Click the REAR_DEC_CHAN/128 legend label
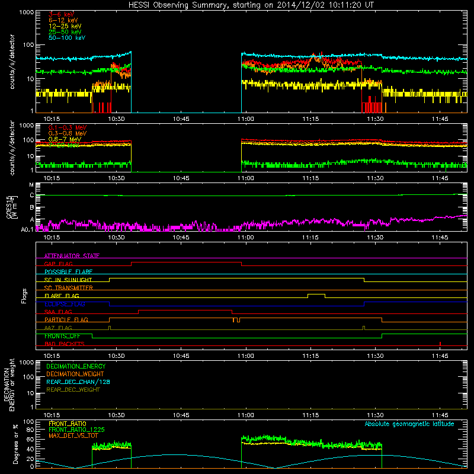Viewport: 474px width, 474px height. [x=78, y=382]
